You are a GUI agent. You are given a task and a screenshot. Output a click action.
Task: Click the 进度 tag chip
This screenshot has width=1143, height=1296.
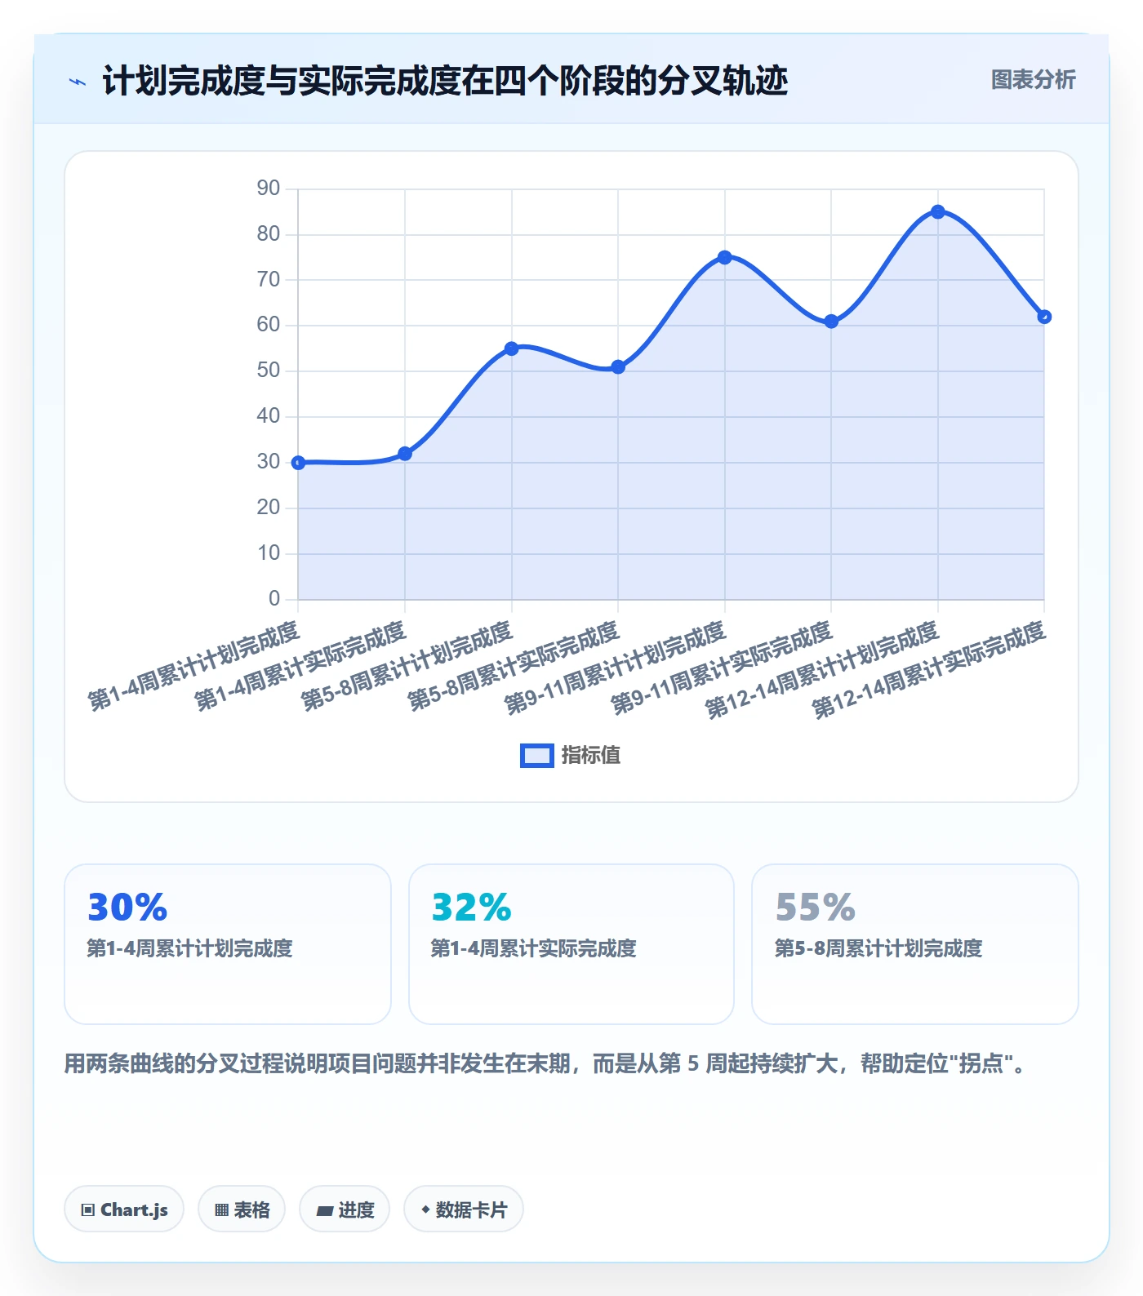[x=345, y=1209]
